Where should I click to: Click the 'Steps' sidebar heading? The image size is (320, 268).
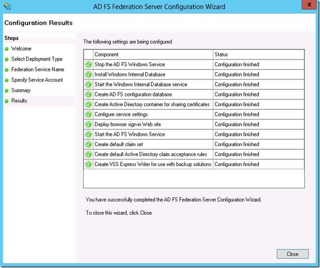click(11, 38)
